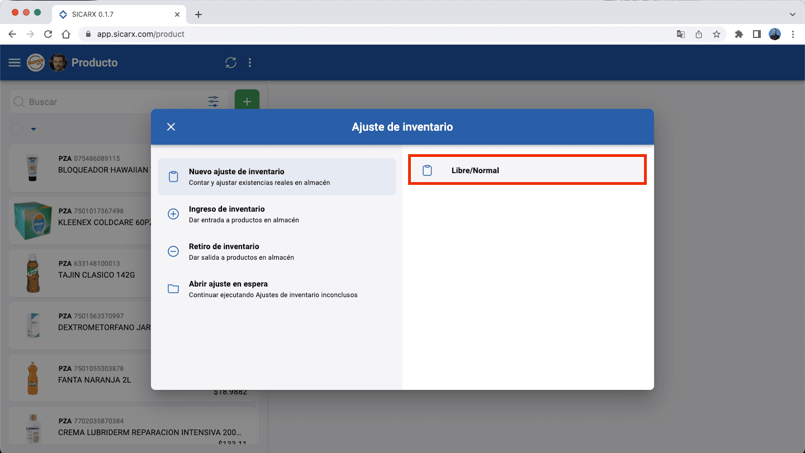The image size is (805, 453).
Task: Click the Google Translate icon in the address bar
Action: pyautogui.click(x=680, y=34)
